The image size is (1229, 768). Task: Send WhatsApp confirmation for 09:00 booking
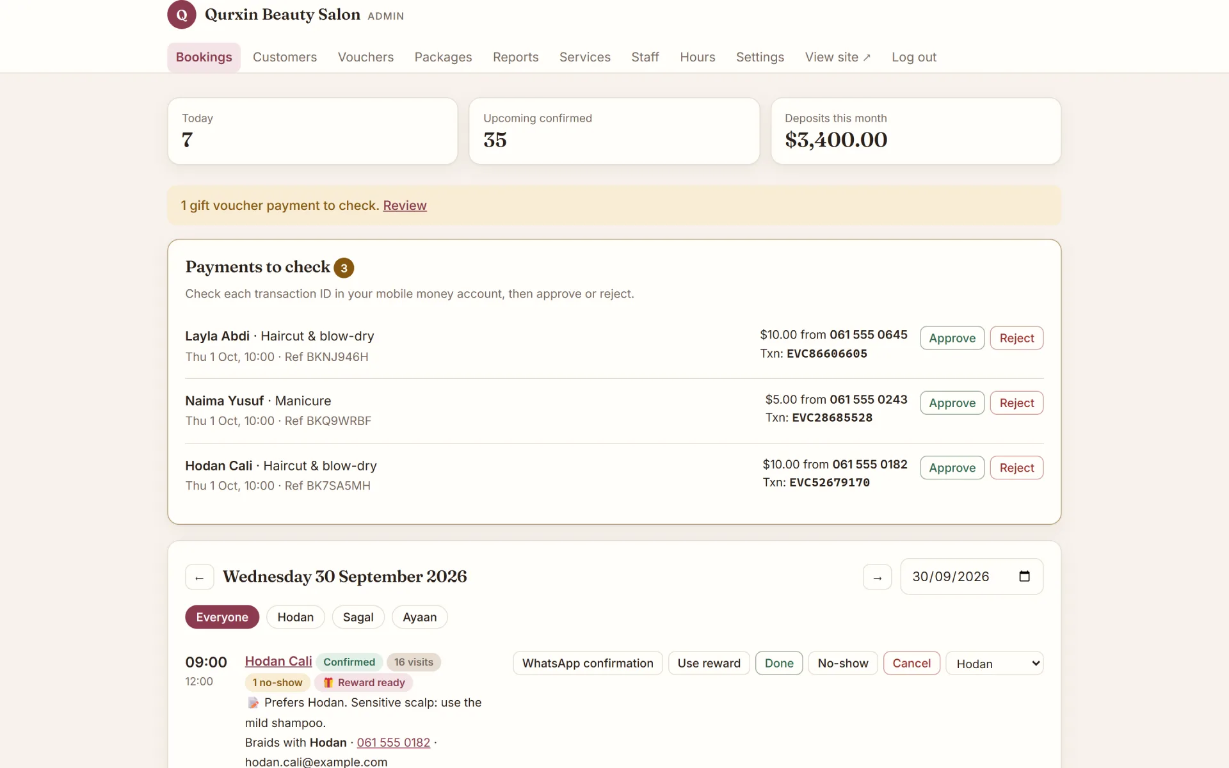pos(588,663)
